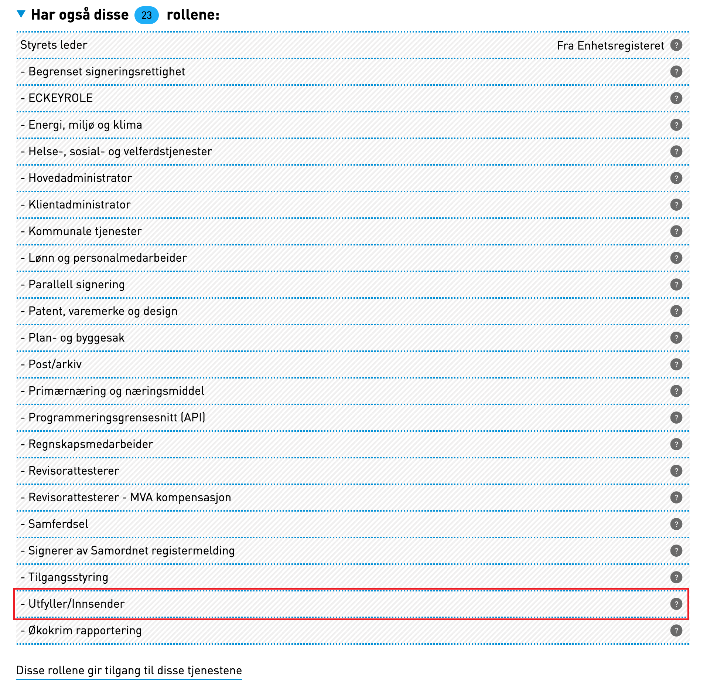Open help for Begrenset signeringsrettighet
Image resolution: width=724 pixels, height=692 pixels.
(x=676, y=72)
